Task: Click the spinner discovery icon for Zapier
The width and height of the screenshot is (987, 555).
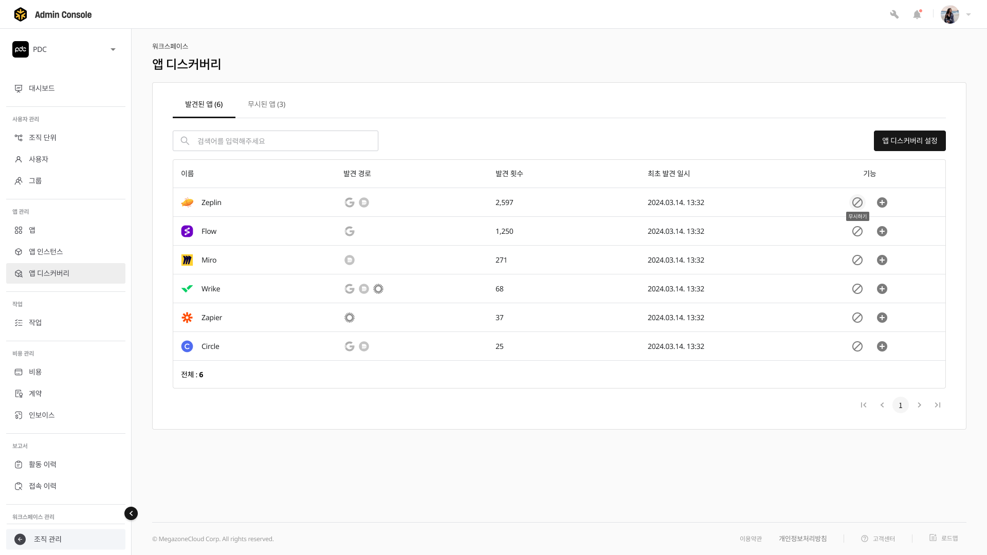Action: (x=350, y=318)
